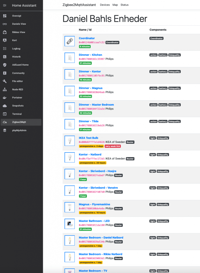Open the Coordinator device link

87,38
